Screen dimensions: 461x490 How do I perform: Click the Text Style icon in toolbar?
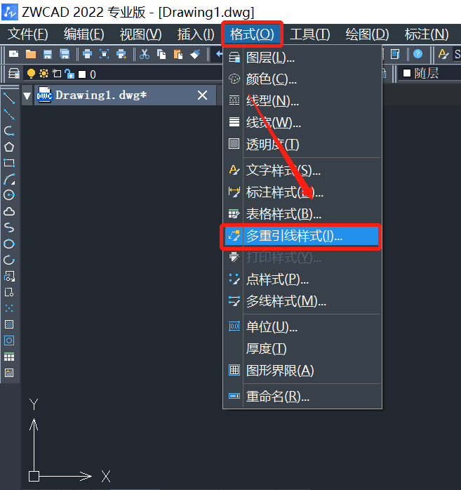pyautogui.click(x=443, y=54)
